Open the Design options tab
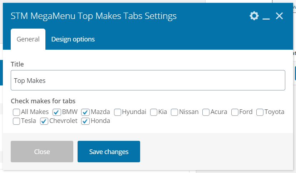The image size is (296, 173). coord(73,39)
